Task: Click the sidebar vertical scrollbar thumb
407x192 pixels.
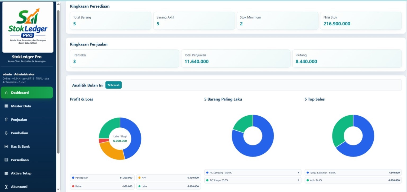Action: click(58, 82)
